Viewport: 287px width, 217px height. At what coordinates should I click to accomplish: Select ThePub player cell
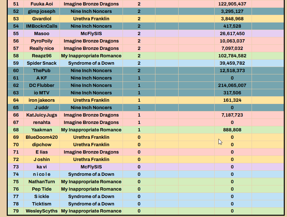pyautogui.click(x=42, y=71)
